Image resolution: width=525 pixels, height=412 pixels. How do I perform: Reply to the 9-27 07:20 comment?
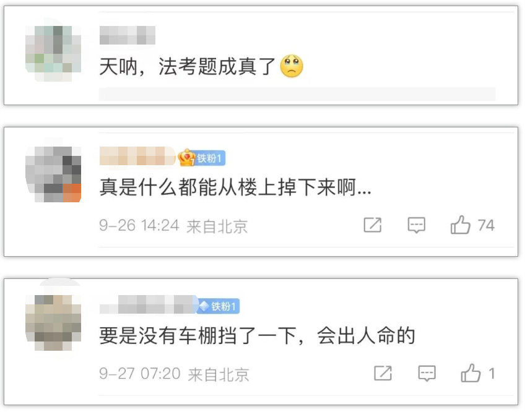[427, 373]
